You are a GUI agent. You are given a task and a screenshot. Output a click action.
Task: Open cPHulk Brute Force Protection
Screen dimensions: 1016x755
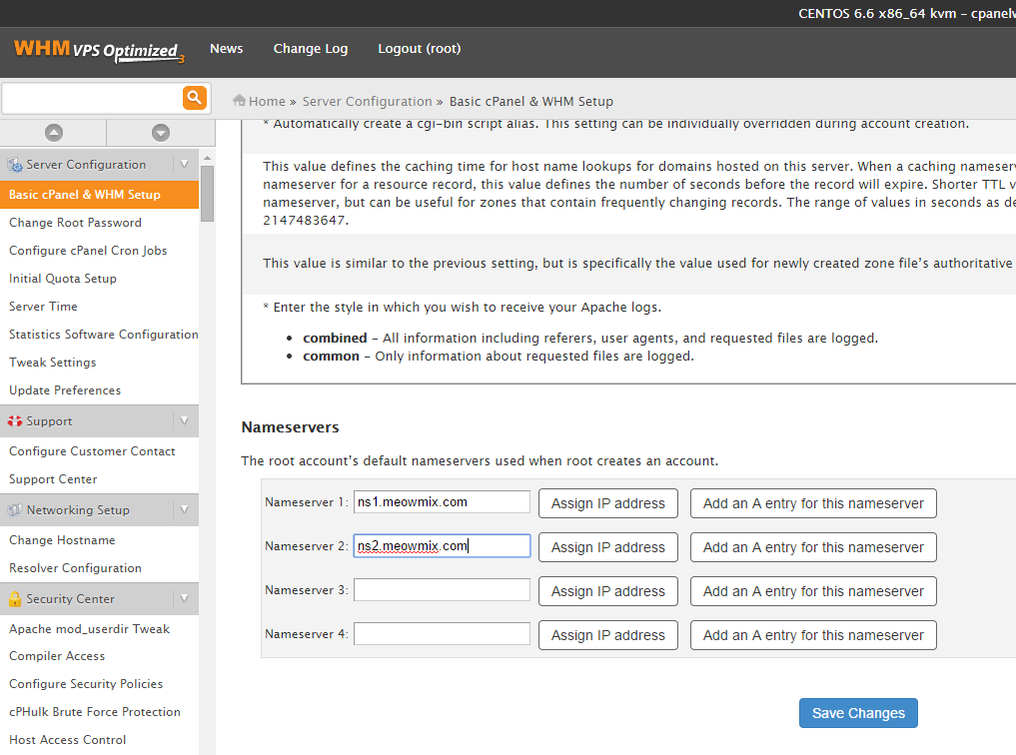(x=95, y=712)
